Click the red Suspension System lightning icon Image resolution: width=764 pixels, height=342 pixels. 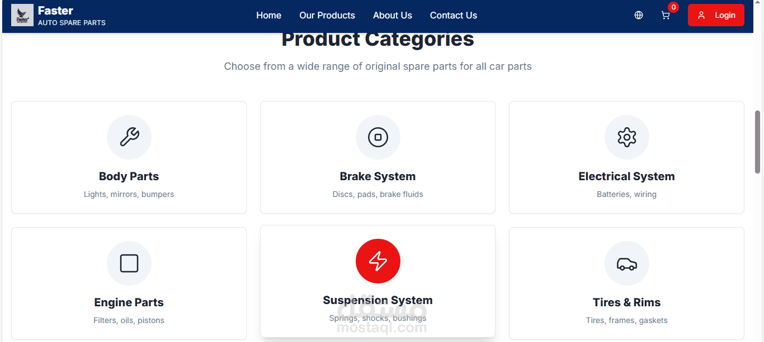[x=378, y=261]
